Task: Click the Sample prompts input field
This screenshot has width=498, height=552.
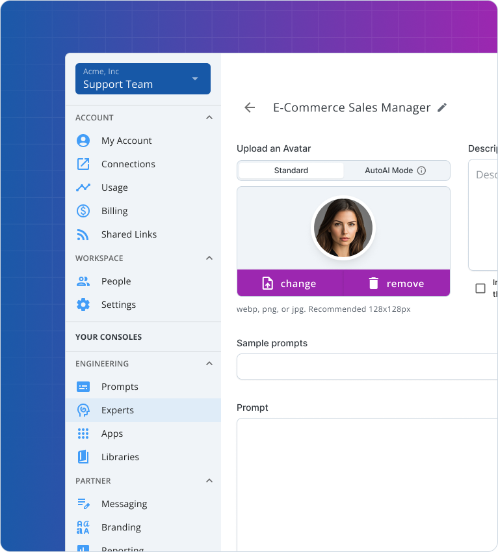Action: coord(367,366)
